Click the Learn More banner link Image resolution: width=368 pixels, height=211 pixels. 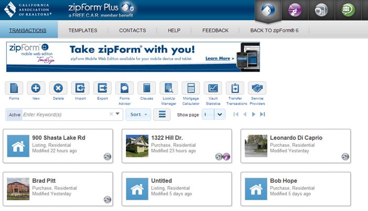point(220,58)
